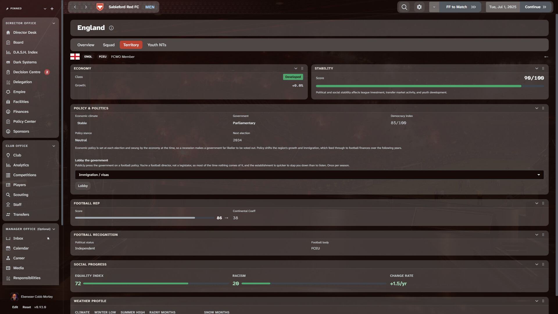
Task: Click the info icon next to England
Action: pos(111,28)
